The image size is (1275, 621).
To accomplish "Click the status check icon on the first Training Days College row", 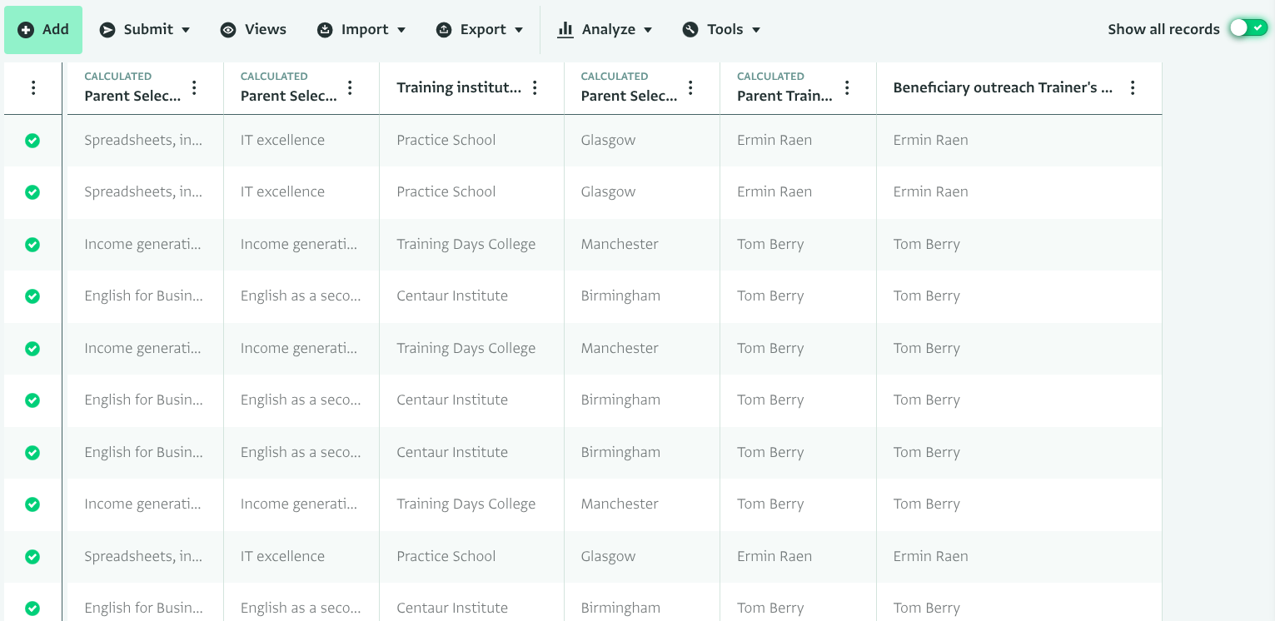I will [32, 245].
